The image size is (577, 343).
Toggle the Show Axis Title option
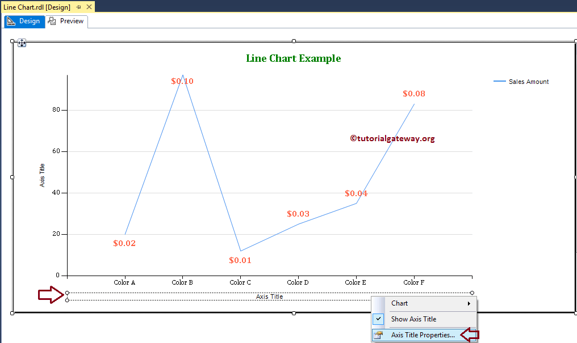[424, 319]
